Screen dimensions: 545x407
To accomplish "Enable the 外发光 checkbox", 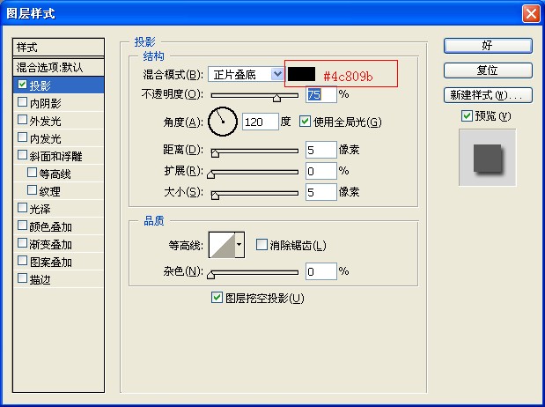I will (22, 120).
